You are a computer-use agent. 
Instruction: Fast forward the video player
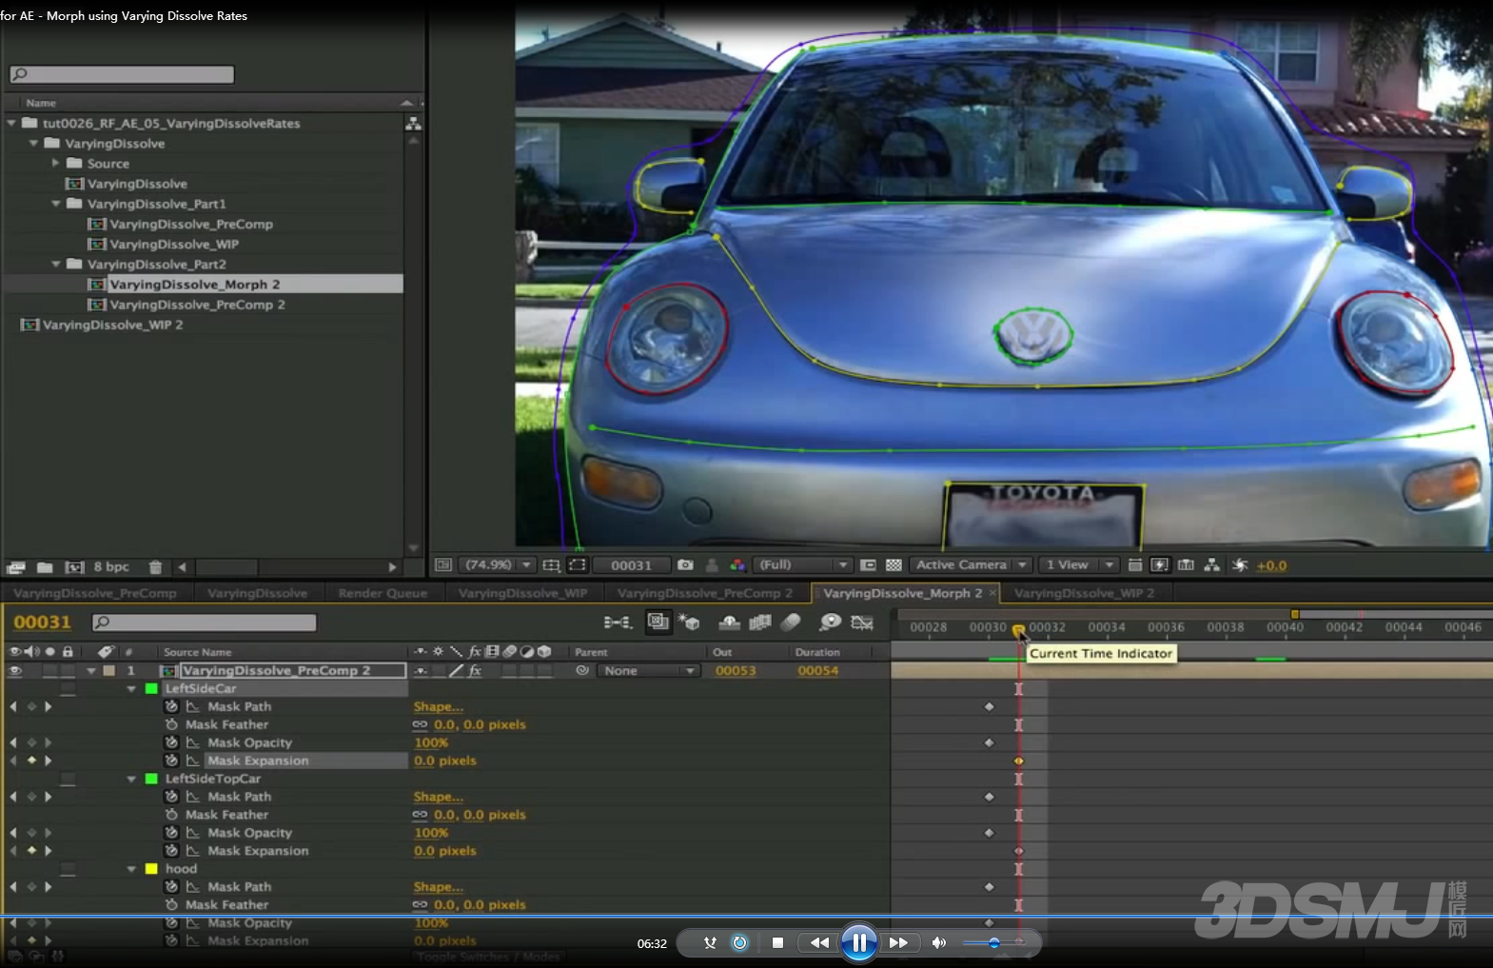pos(898,942)
